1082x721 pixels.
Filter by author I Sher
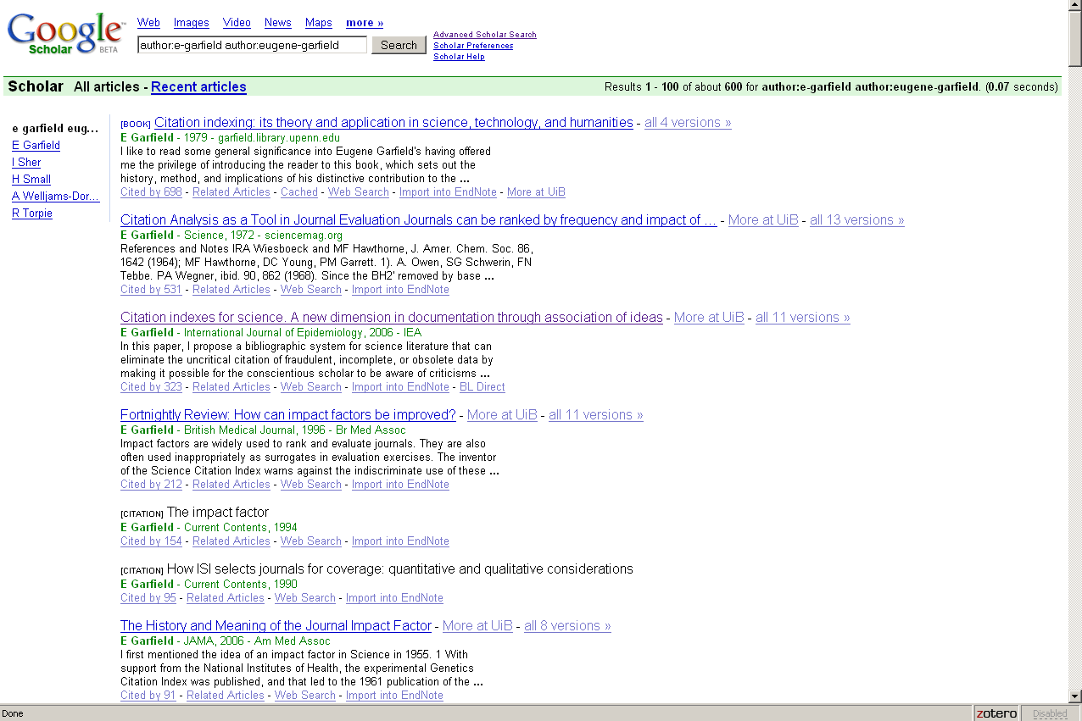pos(26,163)
